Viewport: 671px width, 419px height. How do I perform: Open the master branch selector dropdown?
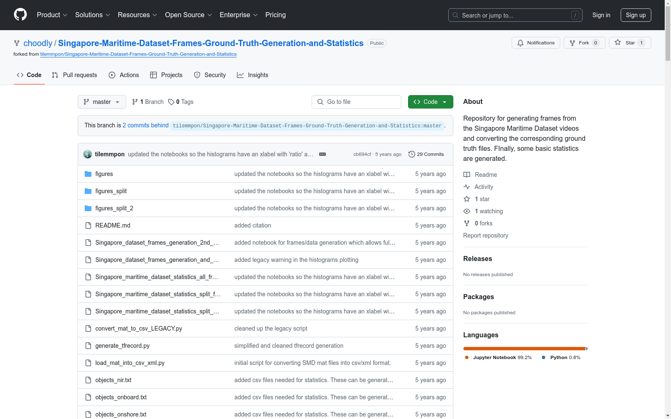point(102,102)
